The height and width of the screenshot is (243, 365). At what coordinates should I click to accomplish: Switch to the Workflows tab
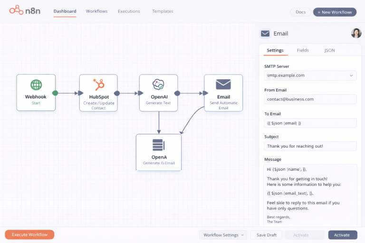[96, 11]
